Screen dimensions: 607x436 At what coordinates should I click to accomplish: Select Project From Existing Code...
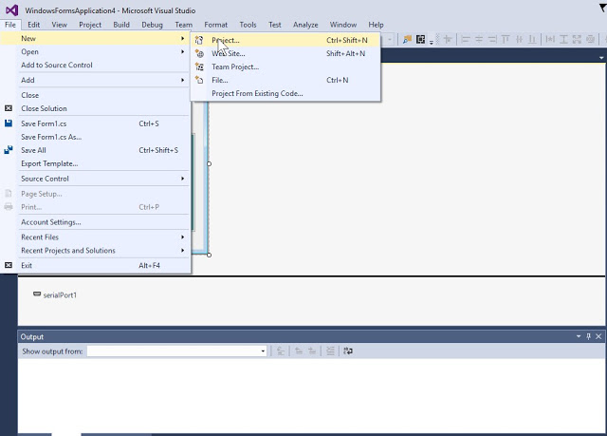click(285, 93)
